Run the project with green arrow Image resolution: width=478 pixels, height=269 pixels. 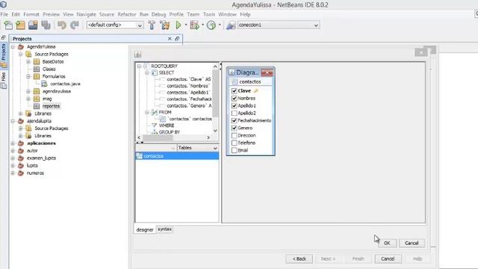coord(179,25)
